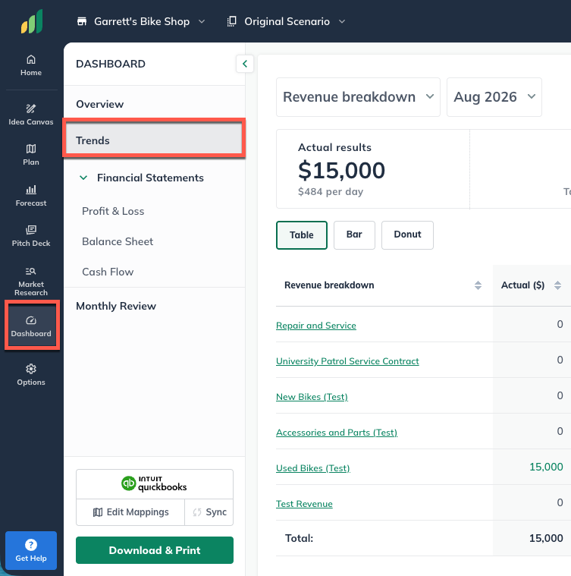Open the Repair and Service link
The width and height of the screenshot is (571, 576).
316,326
